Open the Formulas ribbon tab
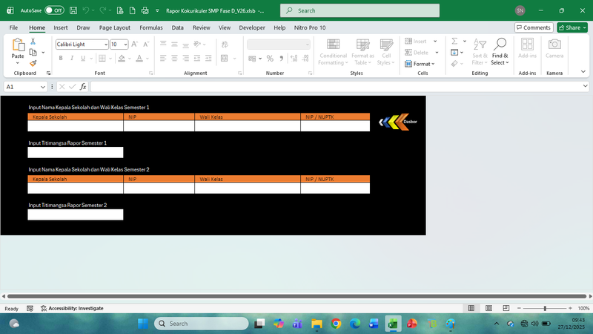 [151, 27]
